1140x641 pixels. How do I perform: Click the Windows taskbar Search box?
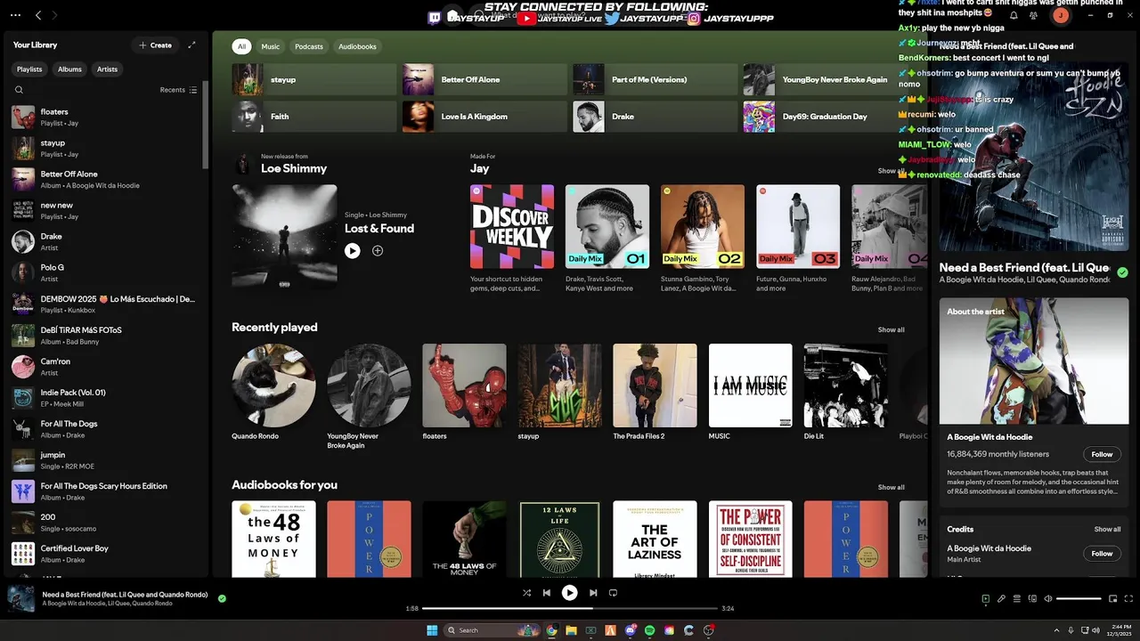click(491, 630)
